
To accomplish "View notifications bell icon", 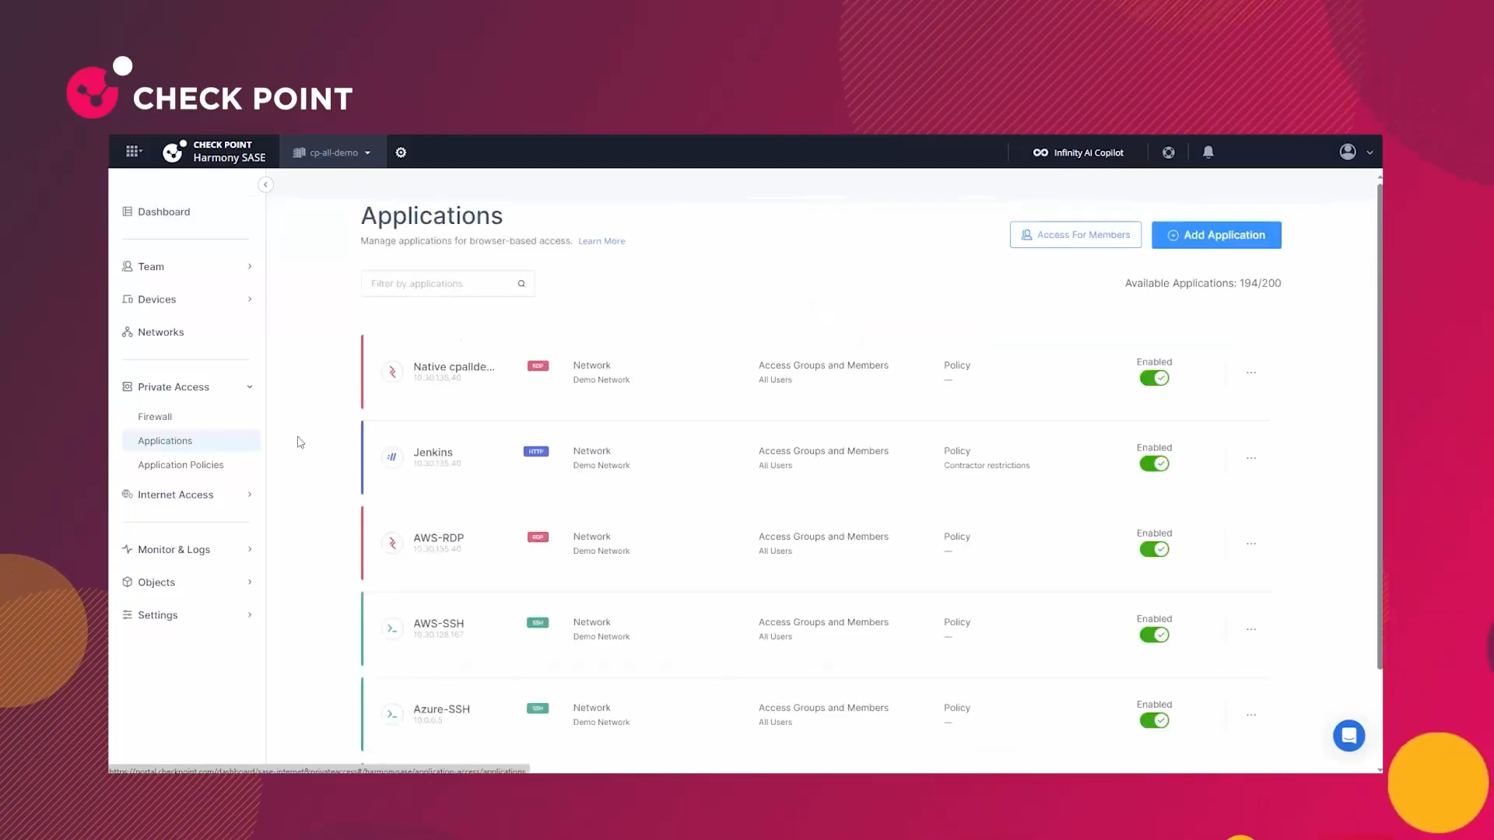I will (x=1208, y=152).
